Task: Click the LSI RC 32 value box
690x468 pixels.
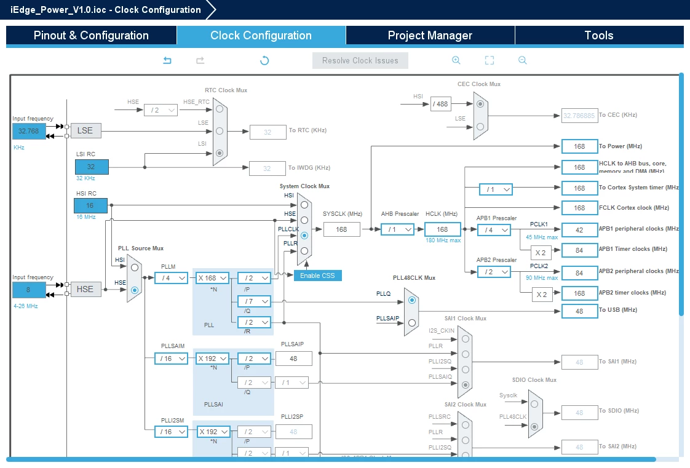Action: (92, 167)
